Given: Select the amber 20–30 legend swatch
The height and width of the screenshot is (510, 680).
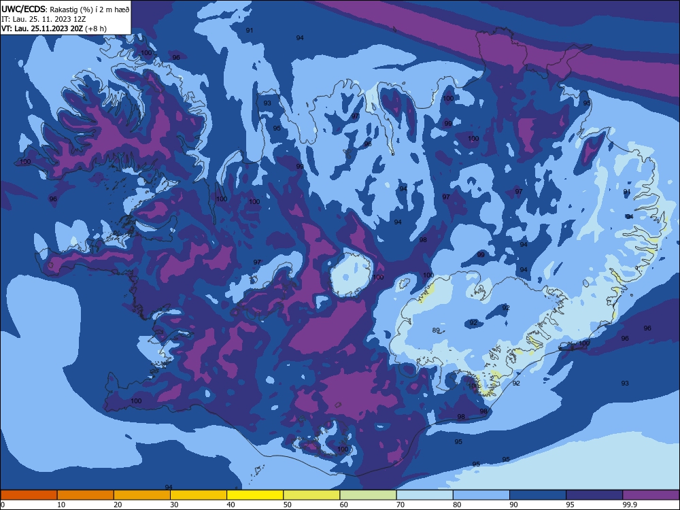Looking at the screenshot, I should point(142,495).
